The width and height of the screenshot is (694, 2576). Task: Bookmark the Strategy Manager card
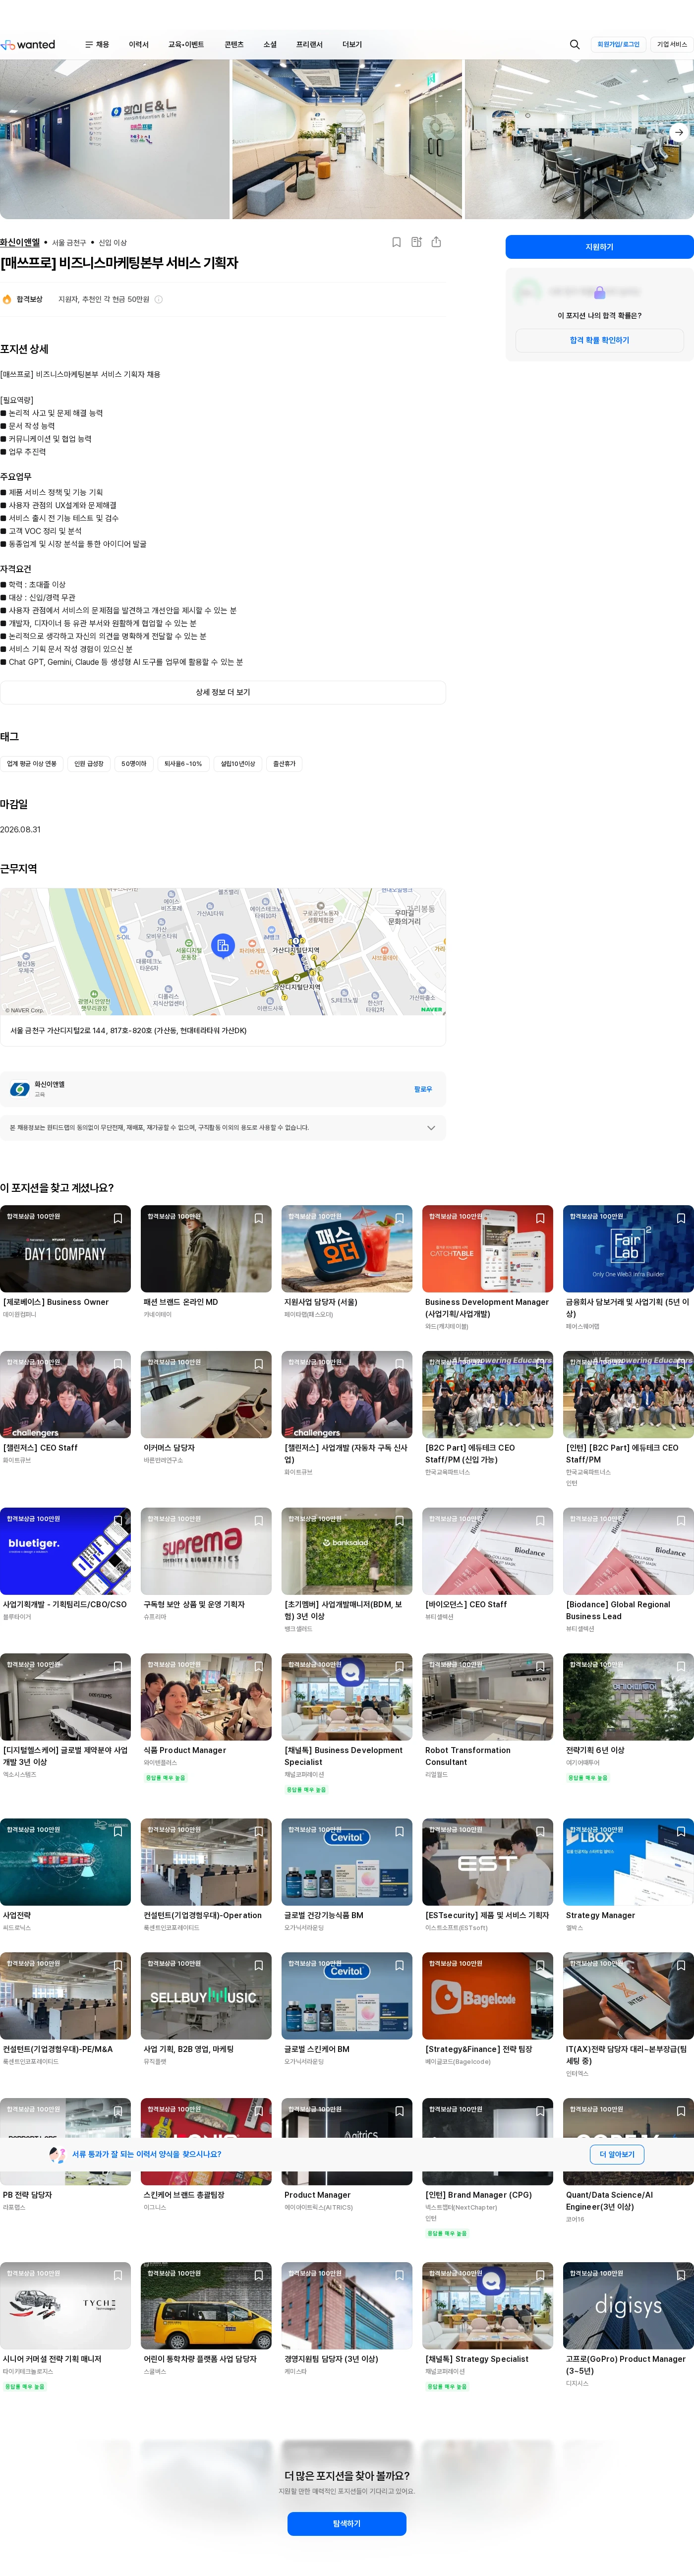(x=682, y=1832)
